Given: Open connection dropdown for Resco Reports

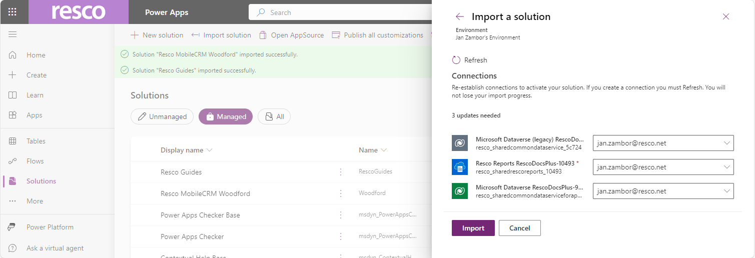Looking at the screenshot, I should point(663,167).
